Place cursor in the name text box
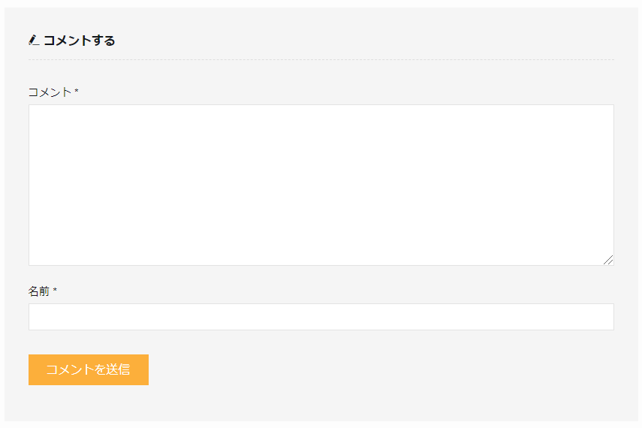 click(321, 317)
